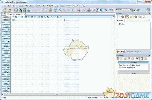Open the Edit menu
This screenshot has height=100, width=152.
10,6
